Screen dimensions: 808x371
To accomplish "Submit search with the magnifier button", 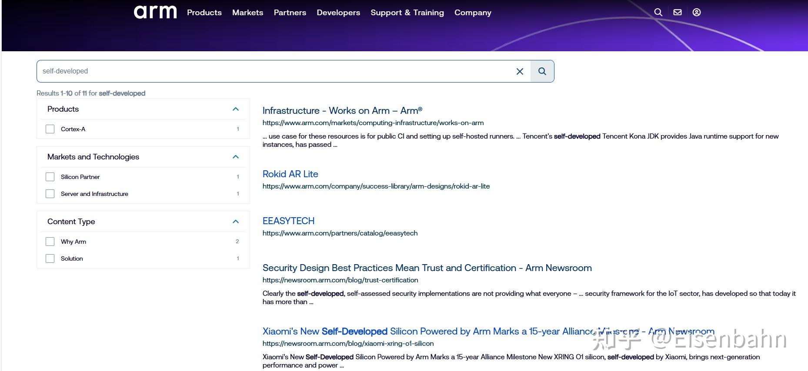I will [x=542, y=71].
